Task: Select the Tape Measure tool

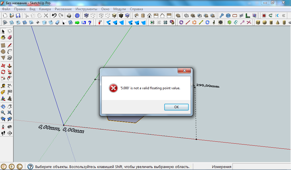Action: [x=3, y=86]
